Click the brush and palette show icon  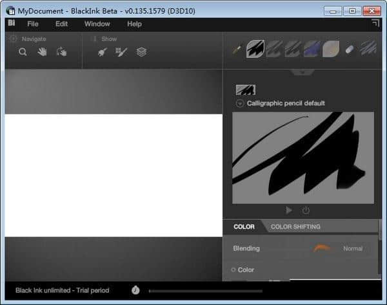[121, 52]
